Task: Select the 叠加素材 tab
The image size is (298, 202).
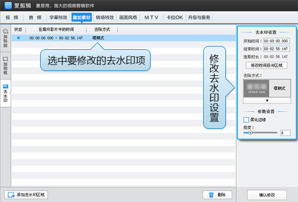Action: pos(81,17)
